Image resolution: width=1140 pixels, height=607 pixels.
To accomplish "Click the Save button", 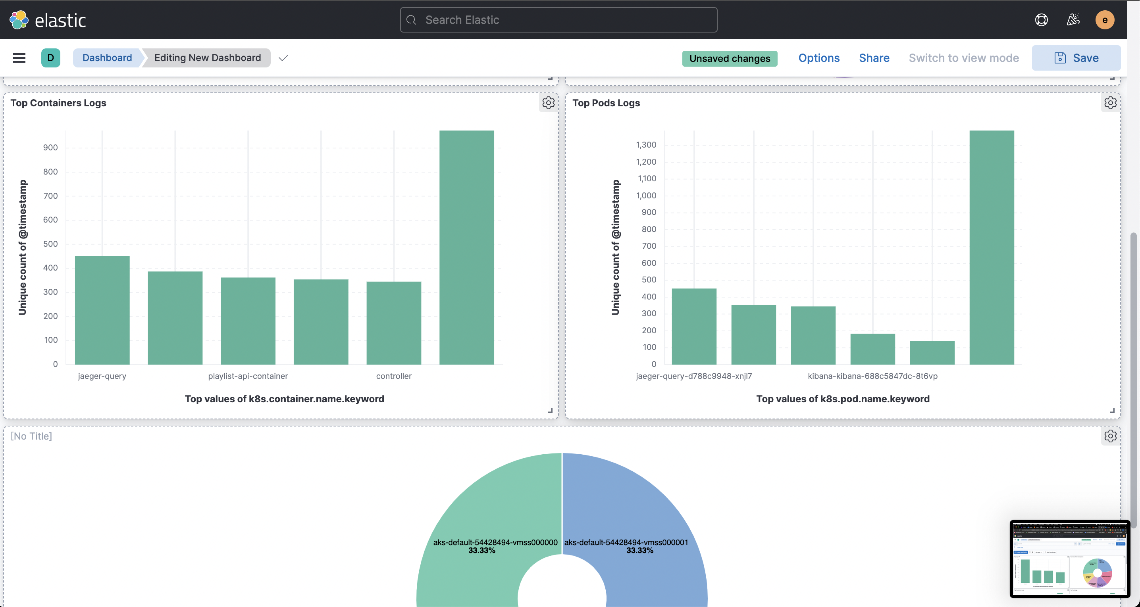I will tap(1076, 58).
